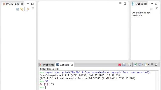Click the filter elements icon in Package Explorer
The width and height of the screenshot is (161, 90).
27,9
